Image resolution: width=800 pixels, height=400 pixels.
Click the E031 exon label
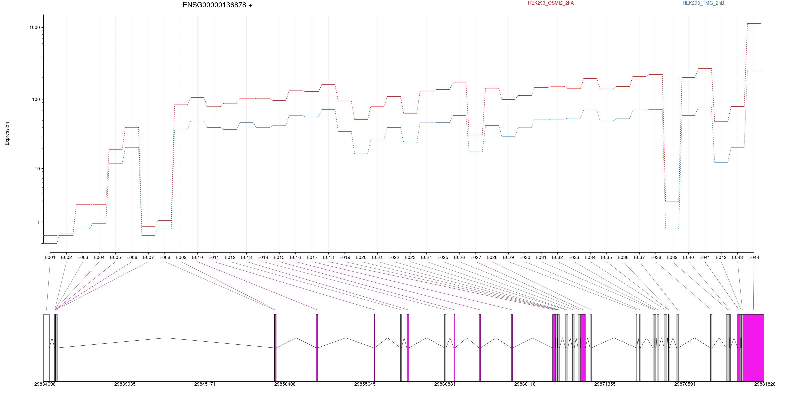click(541, 257)
